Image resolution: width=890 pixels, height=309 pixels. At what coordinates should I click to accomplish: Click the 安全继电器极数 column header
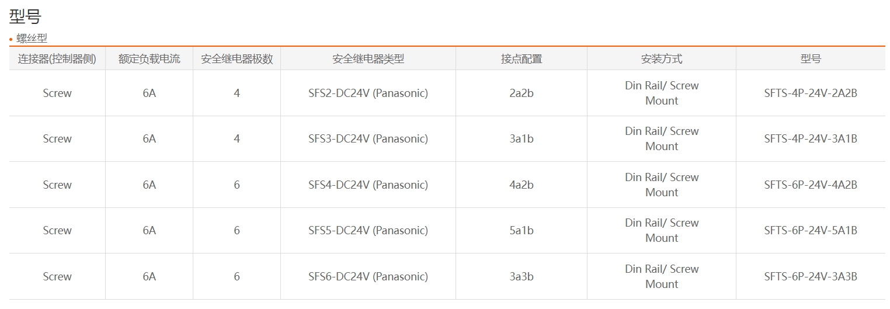(237, 59)
